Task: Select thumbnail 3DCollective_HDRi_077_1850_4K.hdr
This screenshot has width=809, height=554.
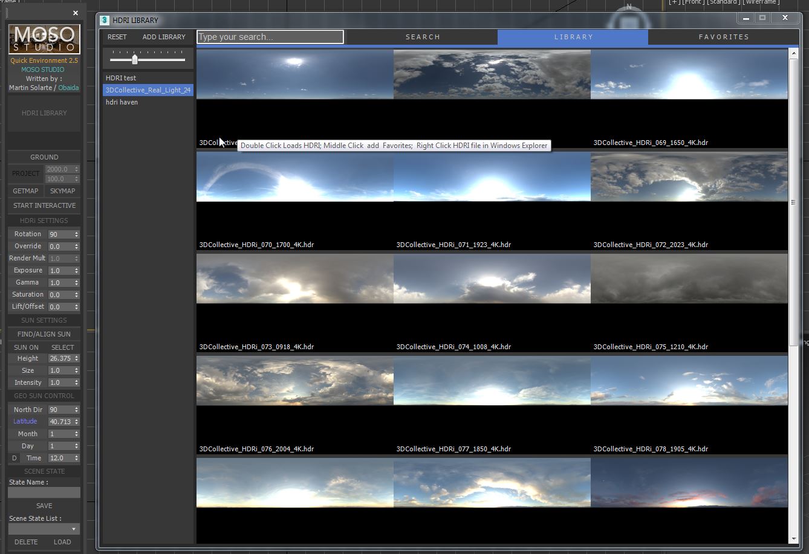Action: click(x=492, y=405)
